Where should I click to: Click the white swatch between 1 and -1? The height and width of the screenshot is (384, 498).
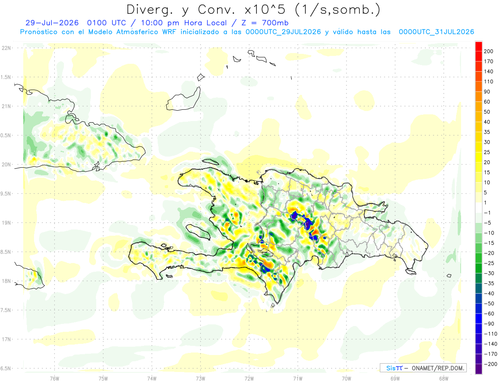(x=478, y=208)
